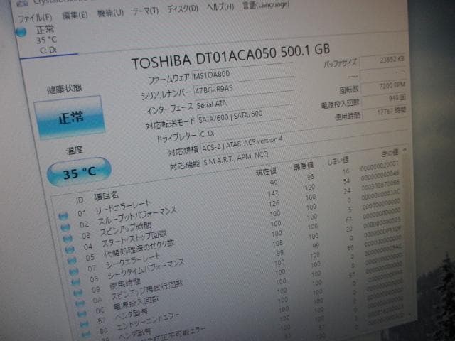
Task: Click the interface field Serial ATA
Action: (246, 102)
